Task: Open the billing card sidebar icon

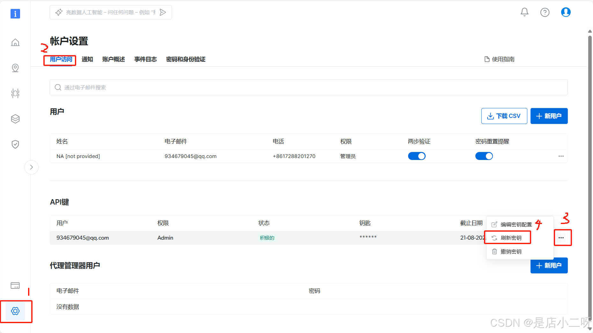Action: pyautogui.click(x=15, y=286)
